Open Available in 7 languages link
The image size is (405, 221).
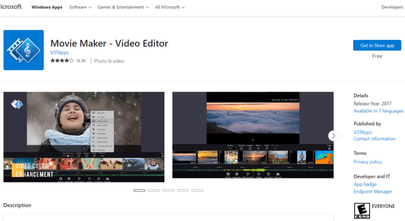[x=379, y=111]
